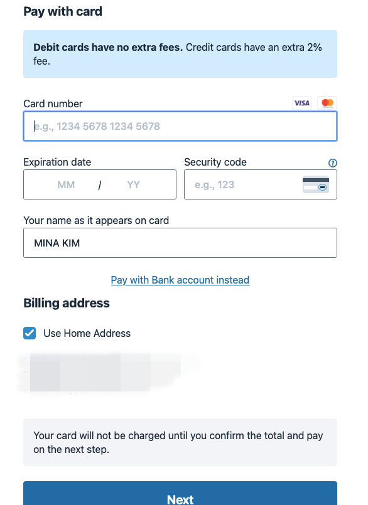This screenshot has width=368, height=505.
Task: Click the Expiration date label
Action: click(x=57, y=162)
